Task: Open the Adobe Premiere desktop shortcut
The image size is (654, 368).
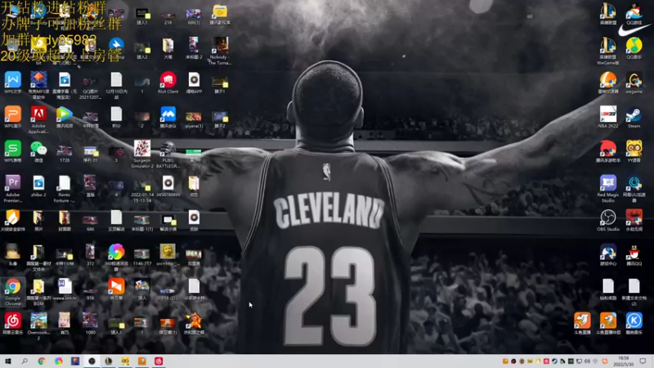Action: [12, 189]
